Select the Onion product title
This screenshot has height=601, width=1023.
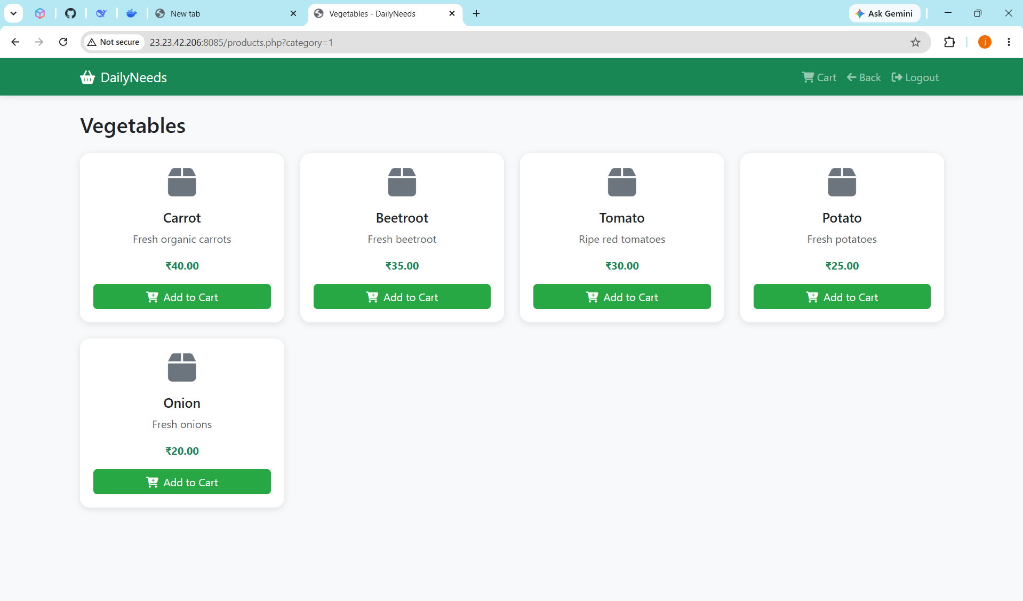click(182, 403)
